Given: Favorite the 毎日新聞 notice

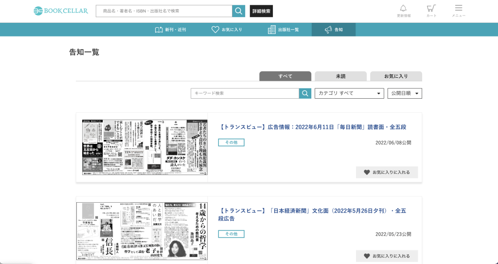Looking at the screenshot, I should point(387,172).
